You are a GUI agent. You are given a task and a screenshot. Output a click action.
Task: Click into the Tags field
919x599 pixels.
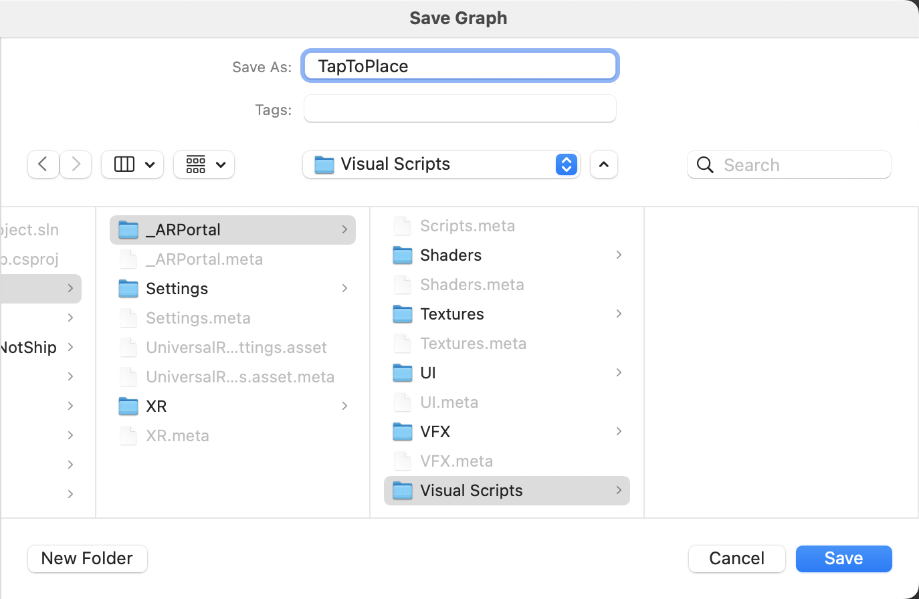click(459, 109)
